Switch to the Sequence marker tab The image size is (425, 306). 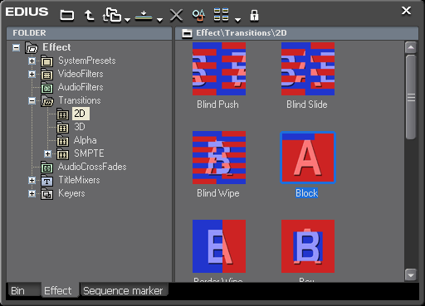[x=124, y=290]
